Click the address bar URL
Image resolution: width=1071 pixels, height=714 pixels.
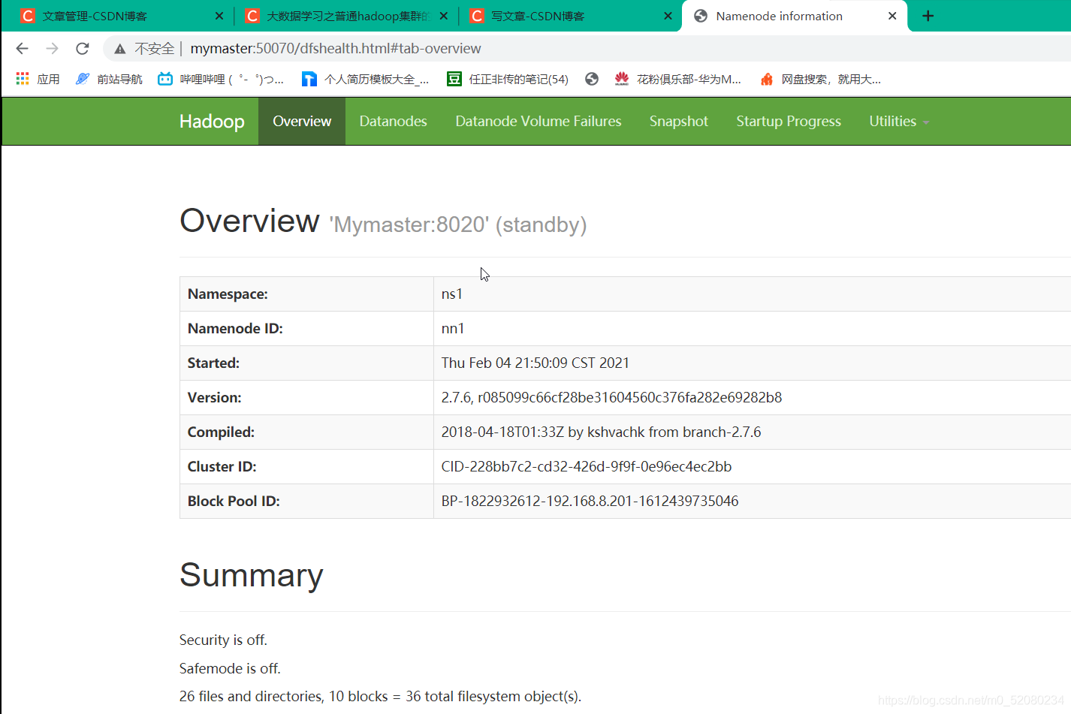[x=336, y=49]
